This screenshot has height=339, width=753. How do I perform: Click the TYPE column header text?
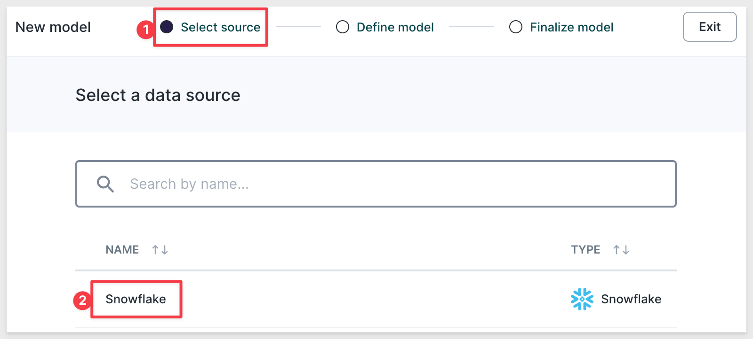[x=585, y=250]
